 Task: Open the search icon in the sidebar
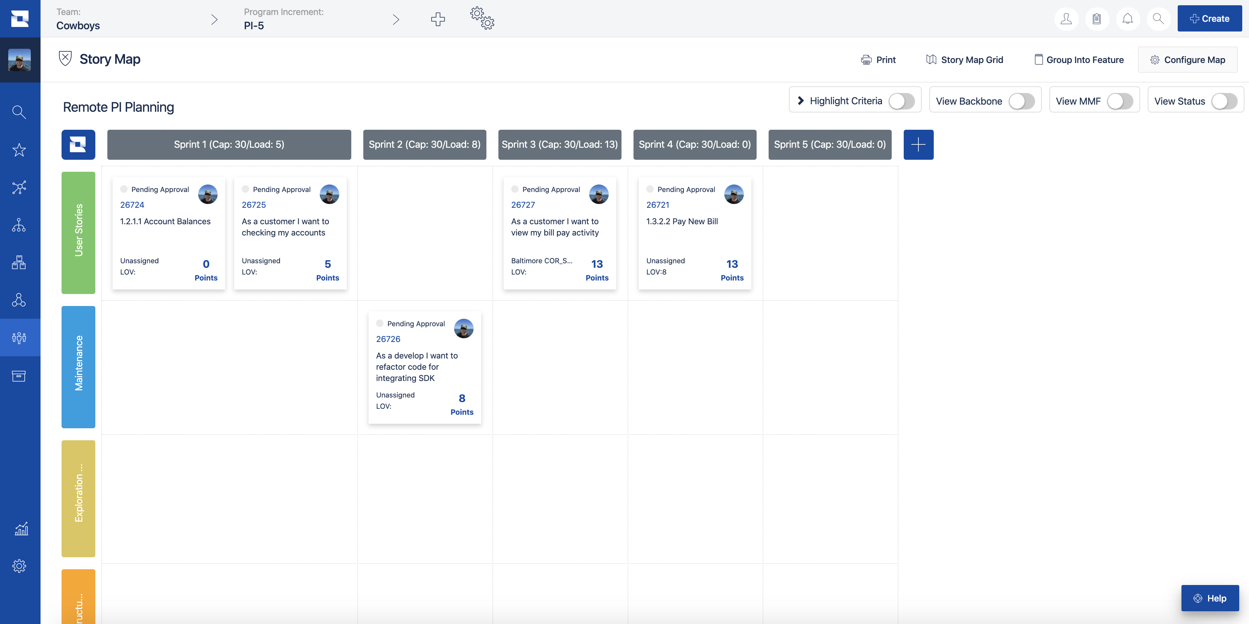[20, 112]
